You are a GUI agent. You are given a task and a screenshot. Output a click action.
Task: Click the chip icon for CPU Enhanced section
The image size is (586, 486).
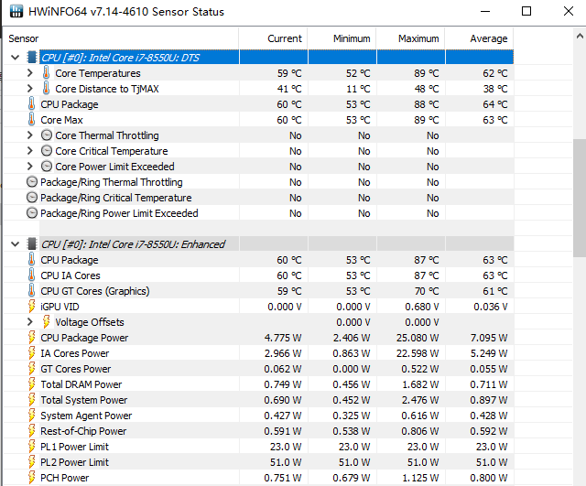pos(32,244)
